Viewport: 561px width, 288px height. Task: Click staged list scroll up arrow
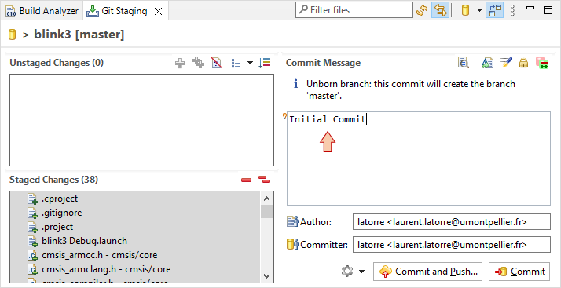267,199
